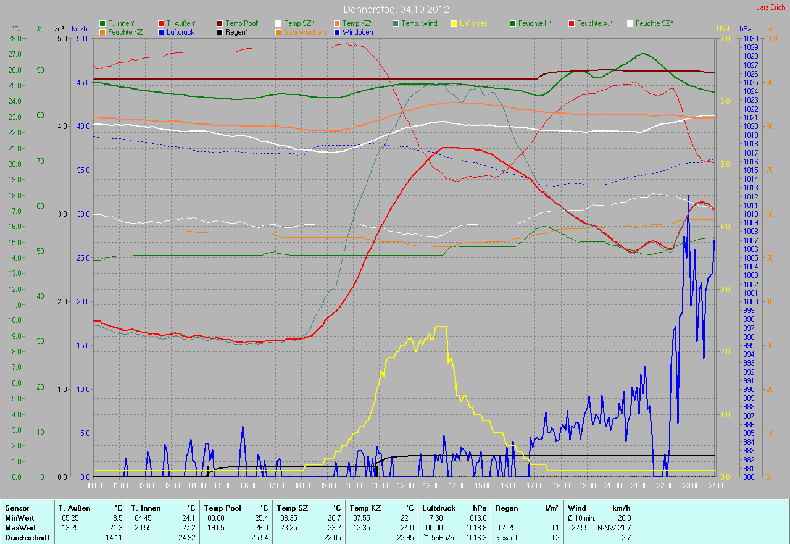
Task: Click the 'T. Innen' column header in the table
Action: click(146, 508)
